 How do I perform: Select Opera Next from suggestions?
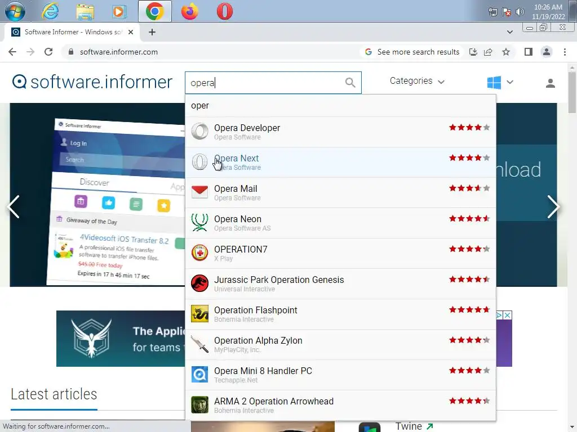tap(340, 162)
